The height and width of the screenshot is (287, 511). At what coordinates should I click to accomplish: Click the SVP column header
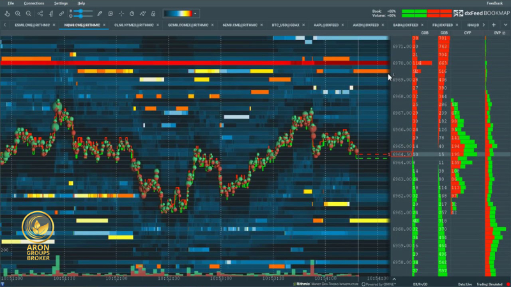pos(497,33)
